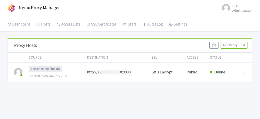Click the SSL column header
This screenshot has height=119, width=260.
click(154, 58)
